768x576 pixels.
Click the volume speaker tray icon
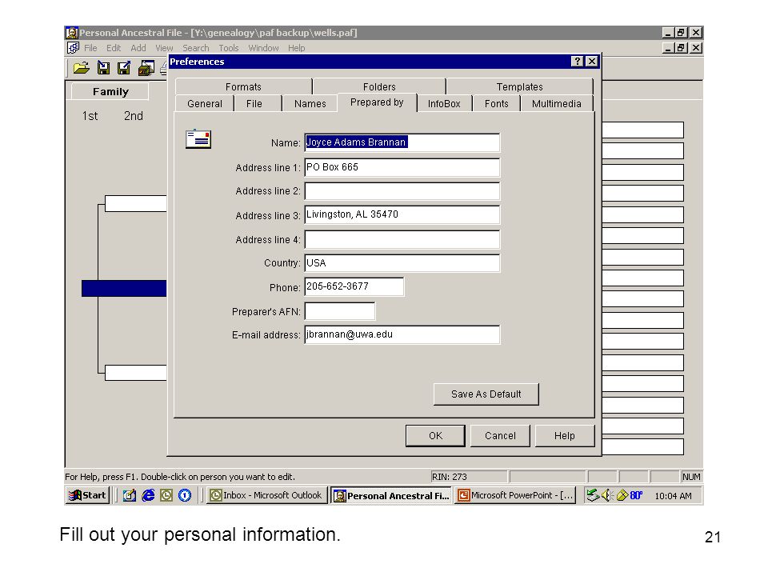607,495
